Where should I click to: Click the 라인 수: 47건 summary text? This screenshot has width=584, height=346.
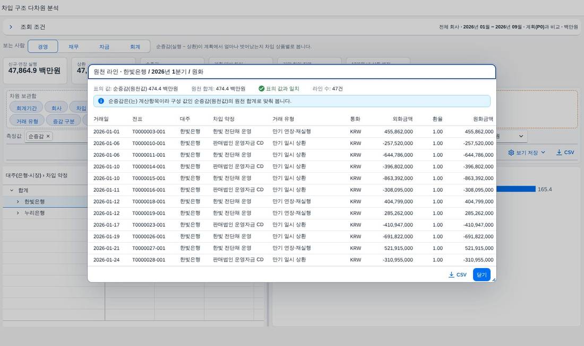tap(328, 88)
